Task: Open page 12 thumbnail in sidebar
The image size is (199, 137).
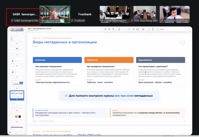Action: click(x=17, y=83)
